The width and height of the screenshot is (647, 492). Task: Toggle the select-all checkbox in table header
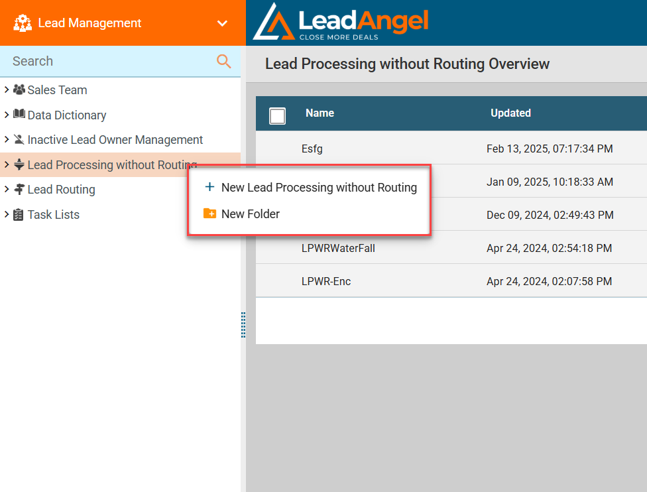(x=277, y=116)
